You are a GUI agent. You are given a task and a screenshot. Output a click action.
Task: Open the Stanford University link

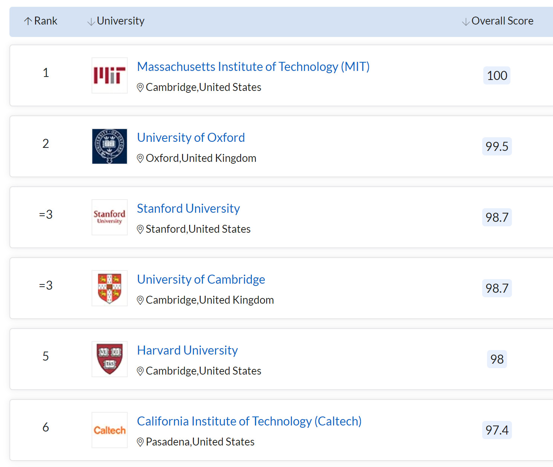188,208
